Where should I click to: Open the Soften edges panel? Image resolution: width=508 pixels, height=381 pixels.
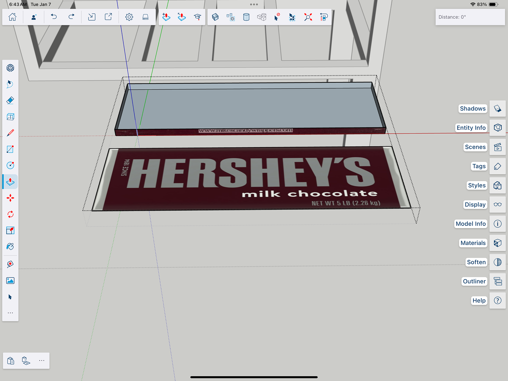click(497, 262)
